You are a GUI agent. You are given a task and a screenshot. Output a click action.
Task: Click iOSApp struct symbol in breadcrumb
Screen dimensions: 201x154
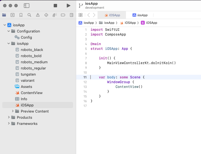click(149, 23)
